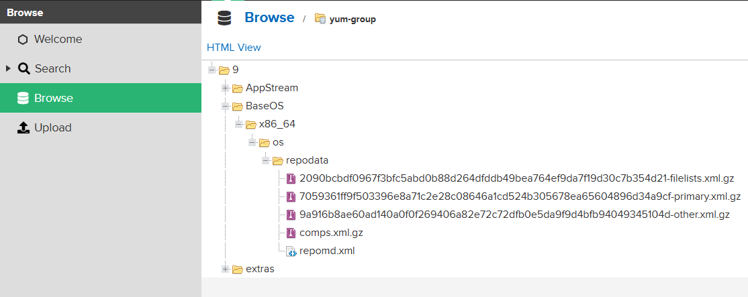Select the Browse sidebar item
This screenshot has width=748, height=297.
(101, 98)
